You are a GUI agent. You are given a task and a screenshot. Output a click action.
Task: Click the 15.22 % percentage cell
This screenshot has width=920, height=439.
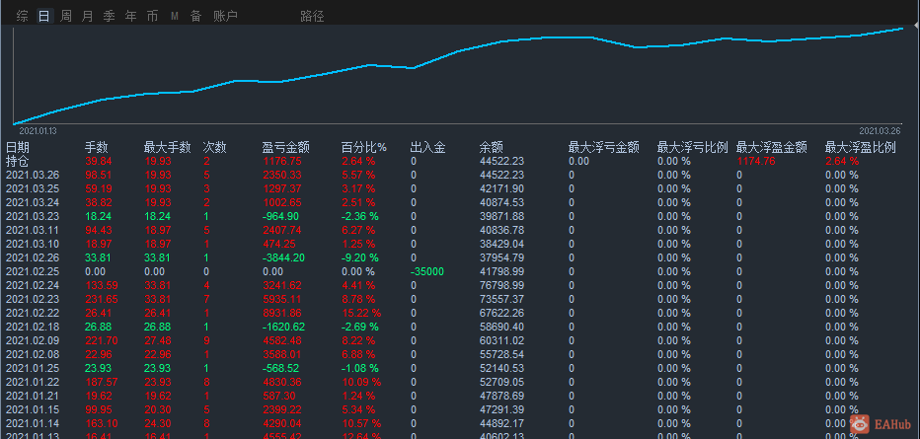(x=361, y=313)
